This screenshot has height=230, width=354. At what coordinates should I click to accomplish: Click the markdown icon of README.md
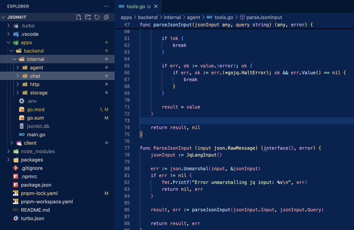[16, 210]
